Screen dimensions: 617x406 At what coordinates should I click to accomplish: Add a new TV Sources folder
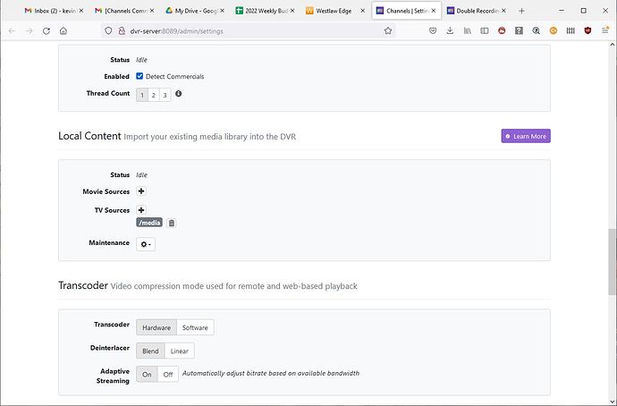point(141,210)
